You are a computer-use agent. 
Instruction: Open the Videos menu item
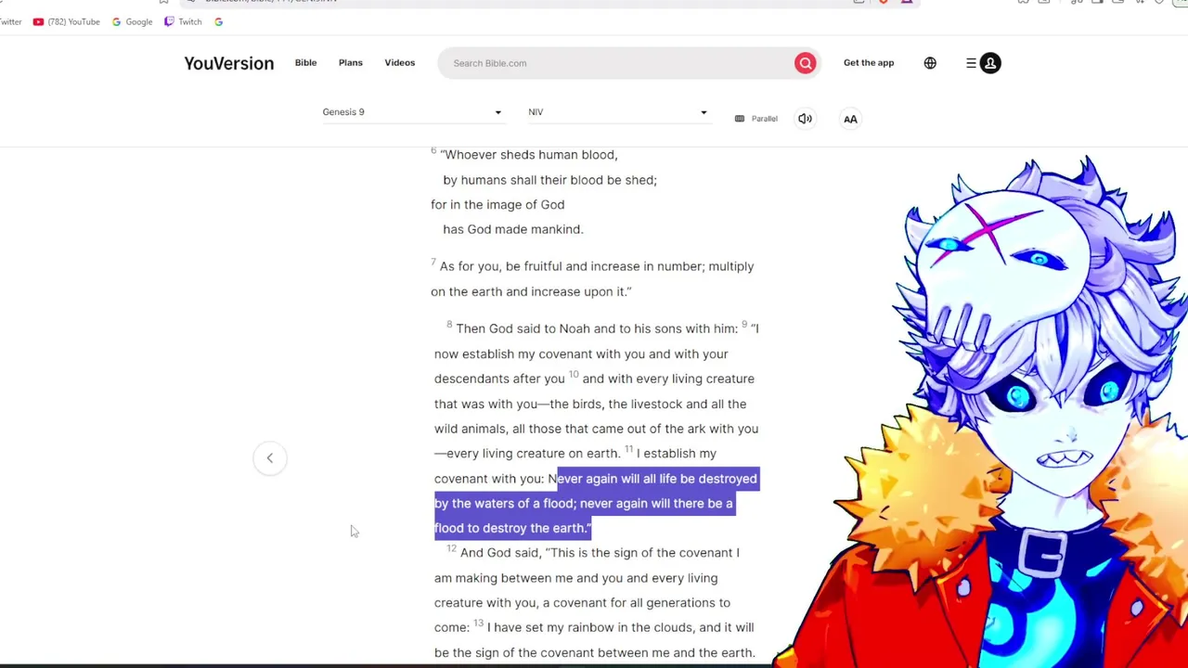point(400,62)
